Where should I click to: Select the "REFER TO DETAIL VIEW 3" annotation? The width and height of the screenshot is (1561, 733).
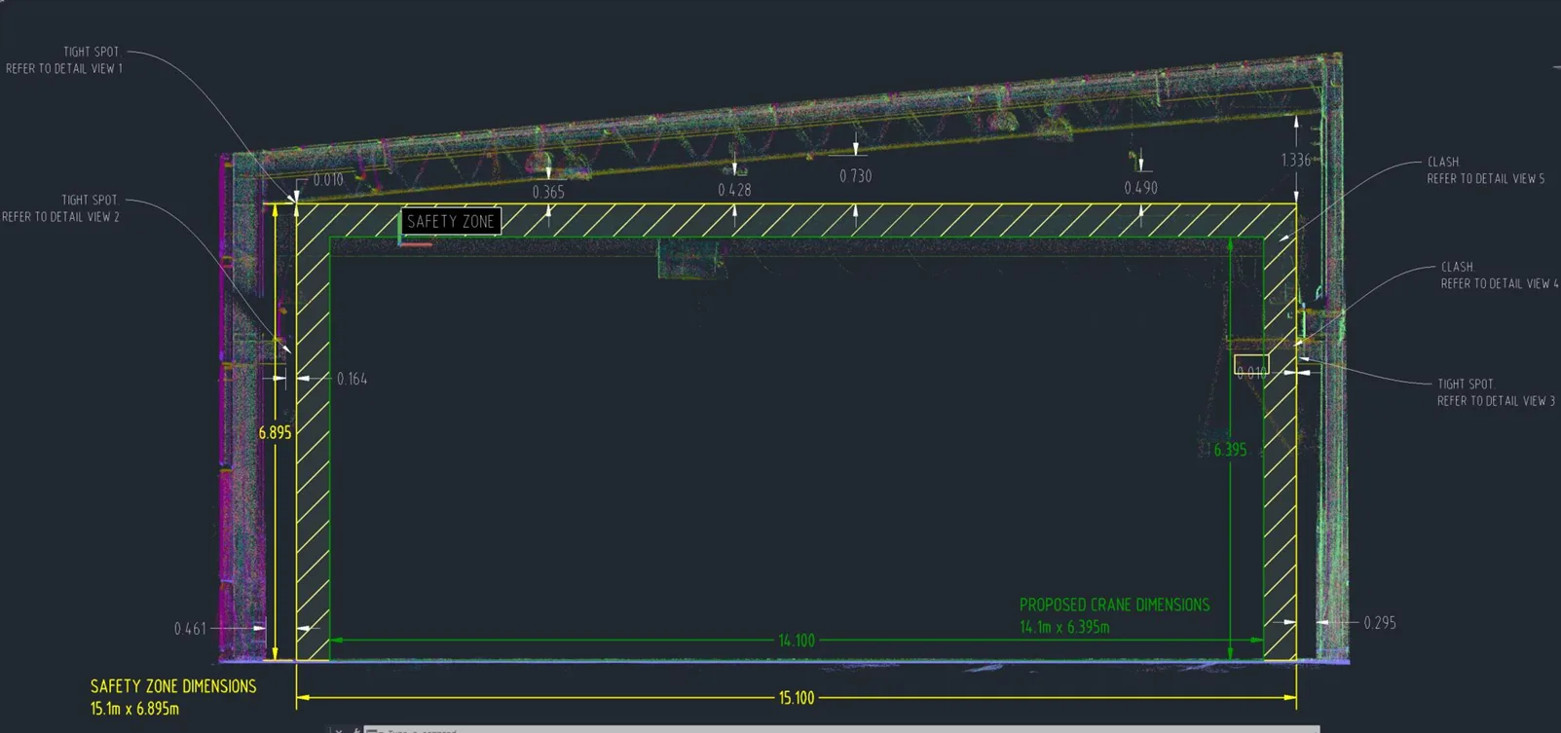(x=1496, y=401)
